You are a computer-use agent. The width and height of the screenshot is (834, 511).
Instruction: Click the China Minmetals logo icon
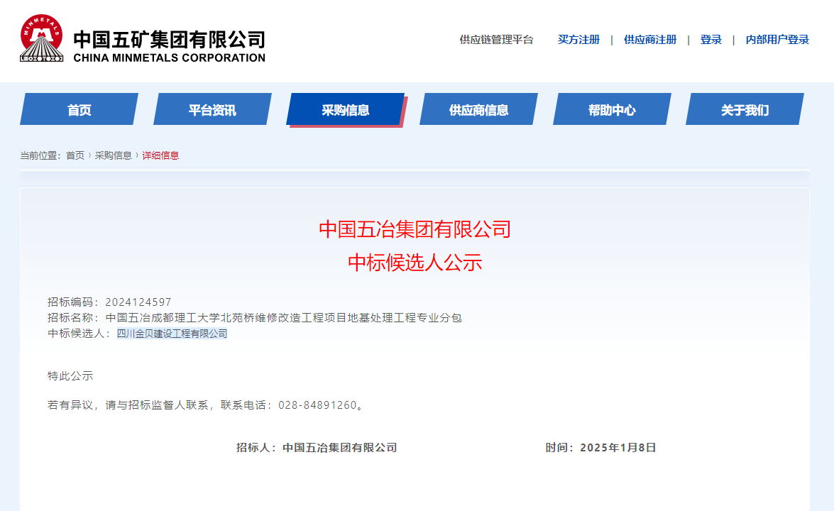41,38
